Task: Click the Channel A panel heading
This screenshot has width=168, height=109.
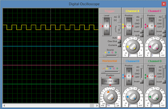Action: 132,11
